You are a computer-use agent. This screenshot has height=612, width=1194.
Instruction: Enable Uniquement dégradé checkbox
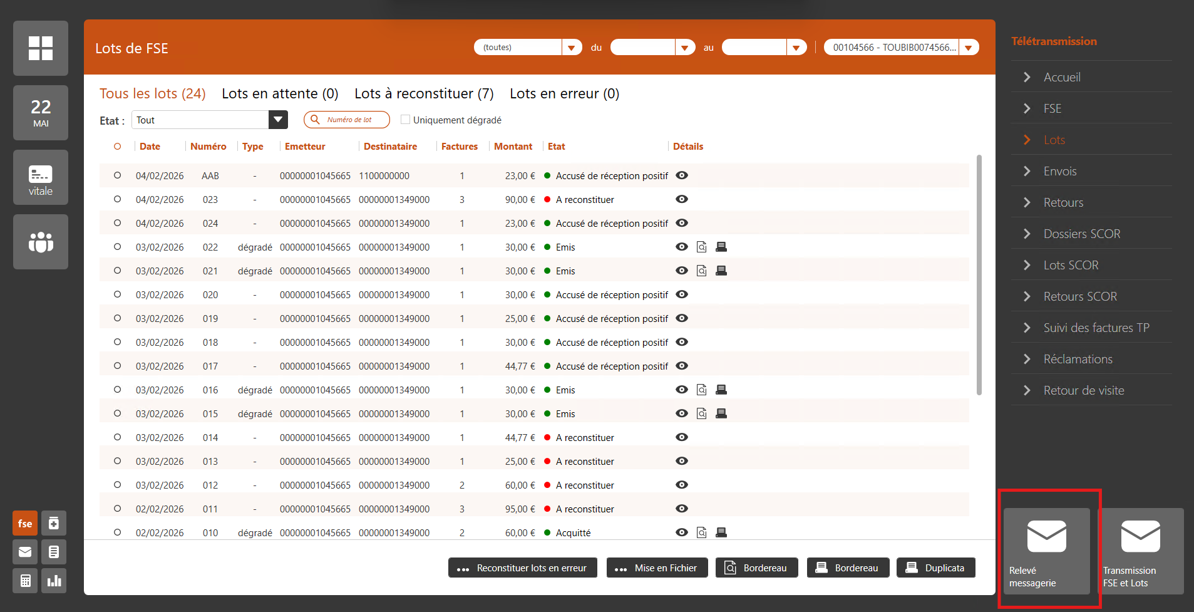point(405,120)
